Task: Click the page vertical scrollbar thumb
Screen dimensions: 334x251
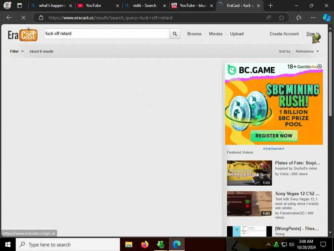Action: tap(330, 74)
